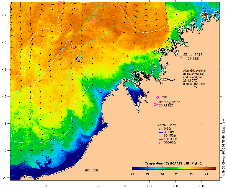This screenshot has height=188, width=227.
Task: Click the date label 25-Jul-2012
Action: coord(193,55)
